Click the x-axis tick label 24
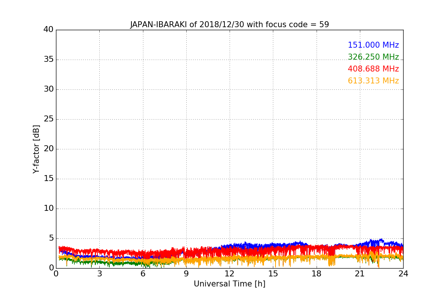Viewport: 448px width, 298px height. [x=403, y=274]
